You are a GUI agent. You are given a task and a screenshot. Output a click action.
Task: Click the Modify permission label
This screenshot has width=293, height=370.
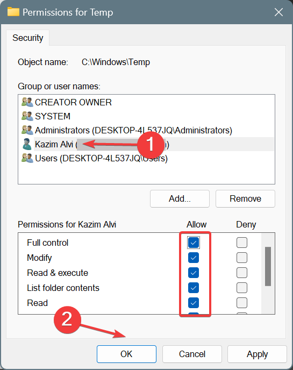tap(39, 258)
